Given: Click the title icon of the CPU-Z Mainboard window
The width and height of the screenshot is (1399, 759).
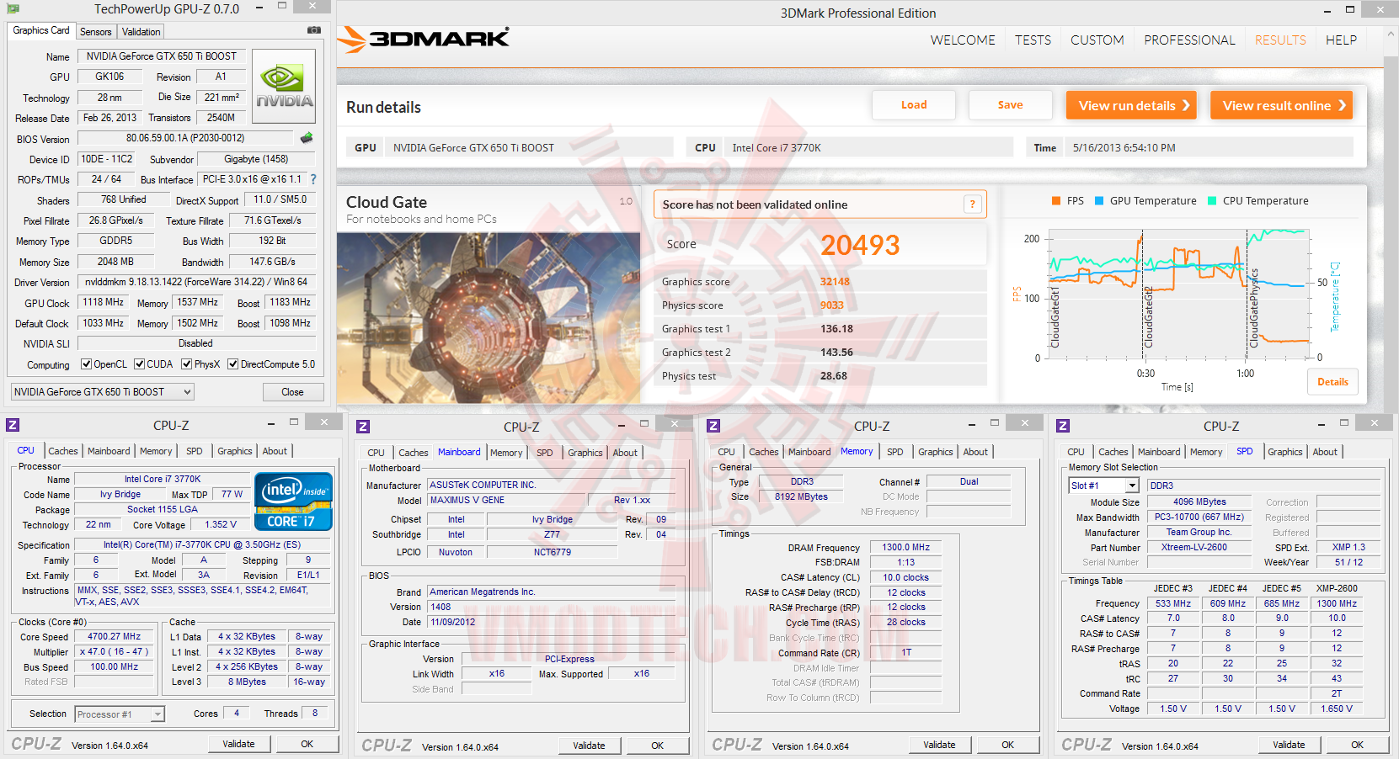Looking at the screenshot, I should coord(363,427).
